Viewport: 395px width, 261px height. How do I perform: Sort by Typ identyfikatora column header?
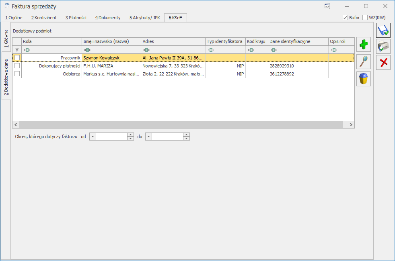tap(226, 41)
